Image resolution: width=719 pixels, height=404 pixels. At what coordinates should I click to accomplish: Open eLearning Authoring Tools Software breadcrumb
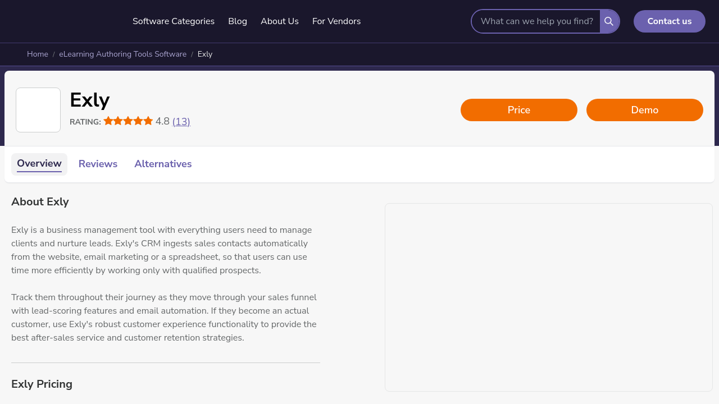coord(122,54)
